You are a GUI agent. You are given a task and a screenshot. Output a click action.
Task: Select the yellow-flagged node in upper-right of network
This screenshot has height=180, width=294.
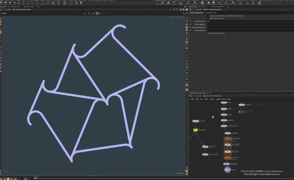pyautogui.click(x=241, y=112)
